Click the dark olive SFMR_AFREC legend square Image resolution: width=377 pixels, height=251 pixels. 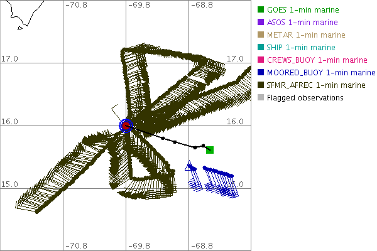(261, 85)
